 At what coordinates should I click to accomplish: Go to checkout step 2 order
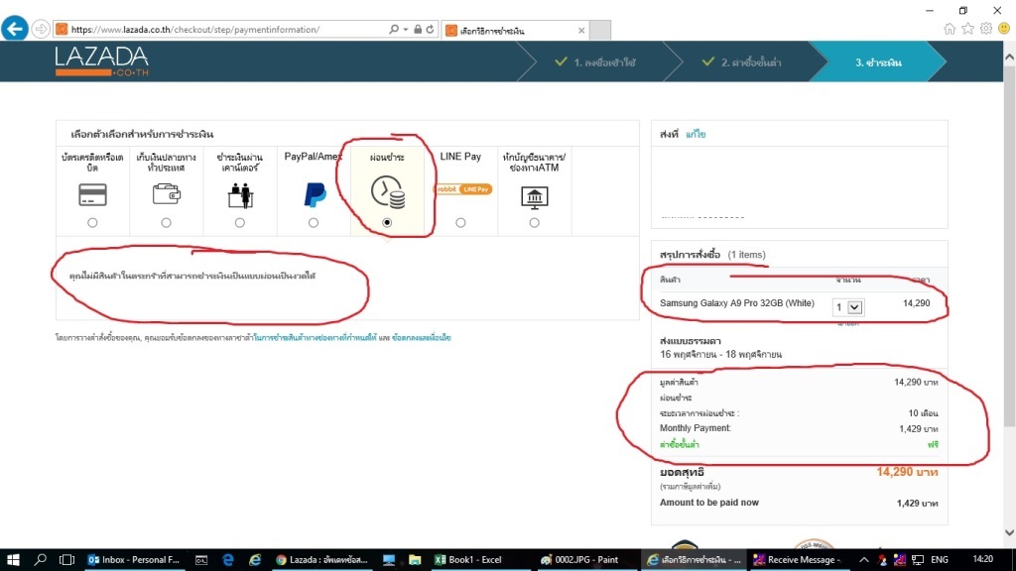(742, 62)
